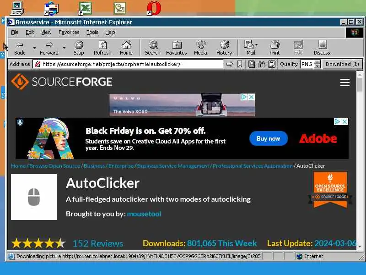Click the Opera desktop shortcut
Viewport: 366px width, 275px height.
tap(154, 8)
